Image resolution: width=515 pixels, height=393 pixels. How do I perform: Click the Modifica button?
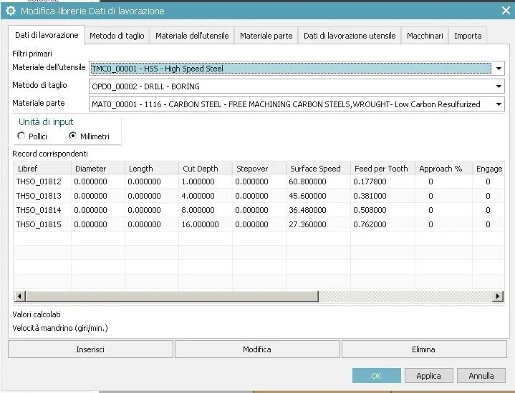(x=257, y=349)
